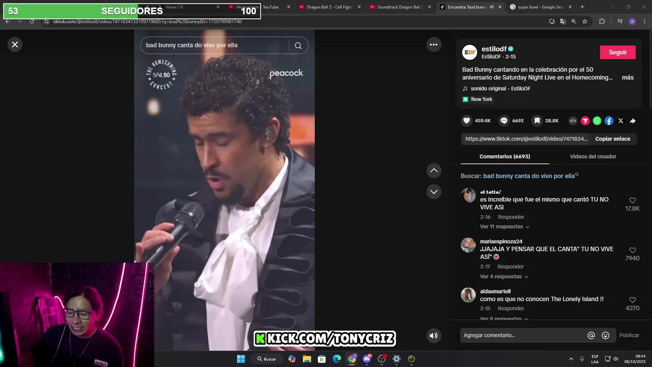Reload the page
652x367 pixels.
[32, 21]
